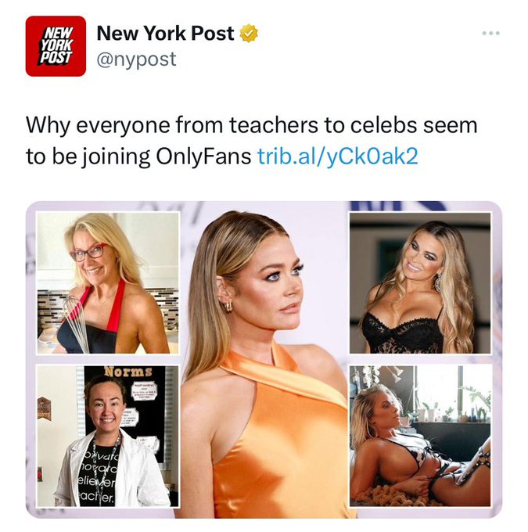Image resolution: width=528 pixels, height=532 pixels.
Task: Click the word "OnlyFans" in the tweet
Action: click(x=203, y=156)
